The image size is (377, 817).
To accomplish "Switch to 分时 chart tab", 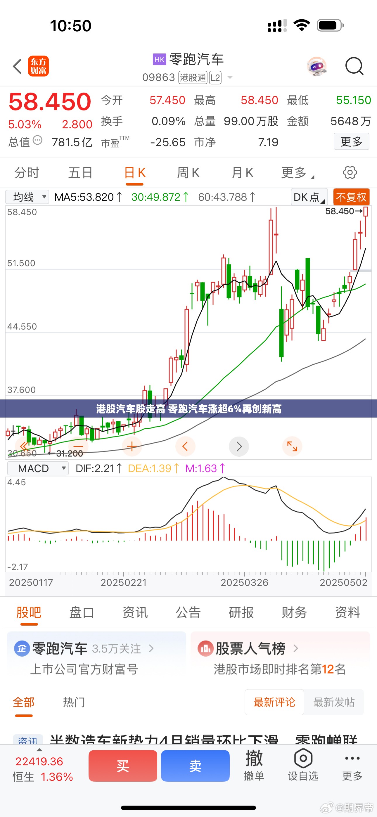I will pyautogui.click(x=27, y=173).
